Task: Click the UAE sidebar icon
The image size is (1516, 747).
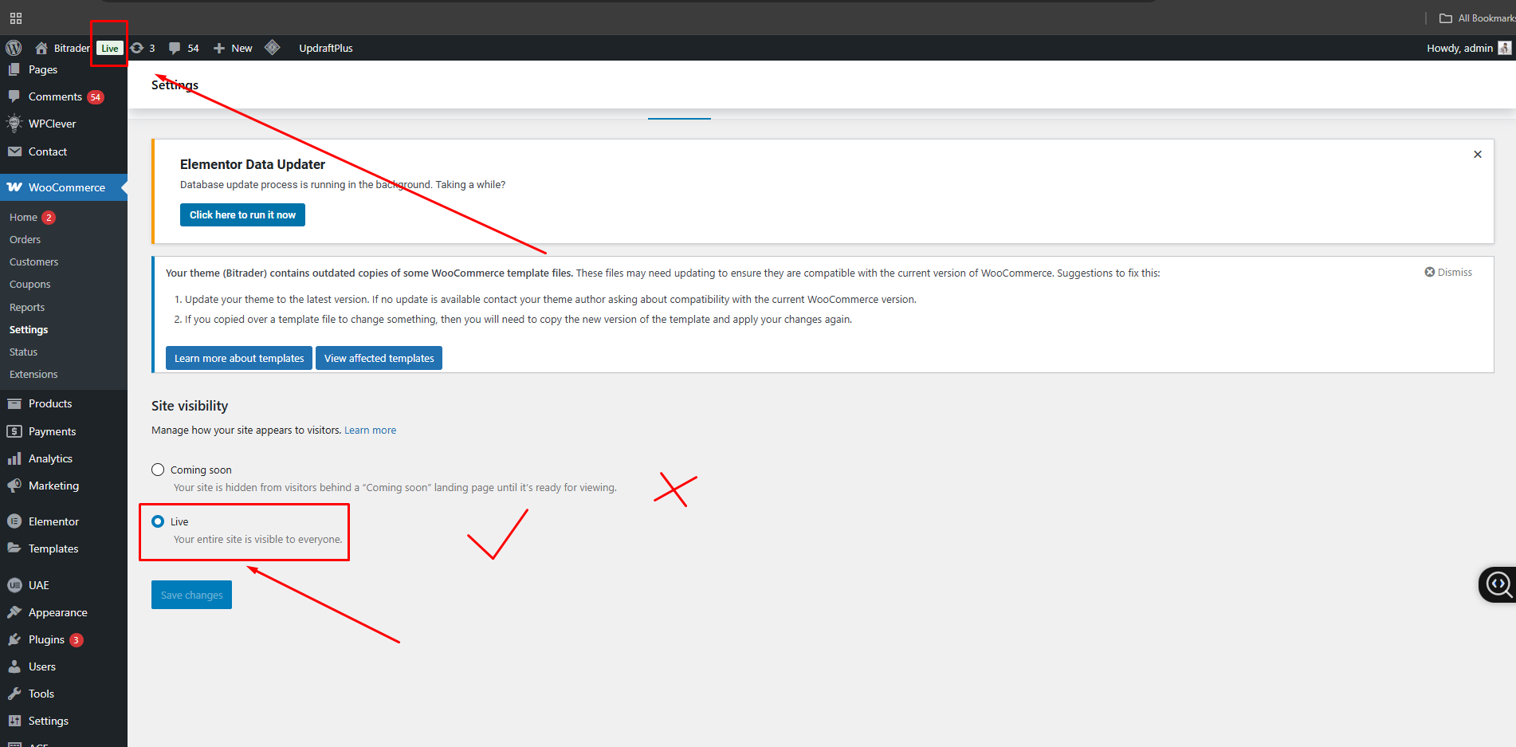Action: coord(14,585)
